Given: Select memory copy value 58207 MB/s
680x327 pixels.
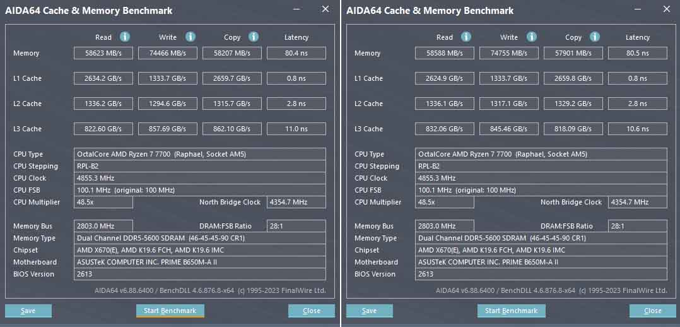Looking at the screenshot, I should click(x=232, y=54).
